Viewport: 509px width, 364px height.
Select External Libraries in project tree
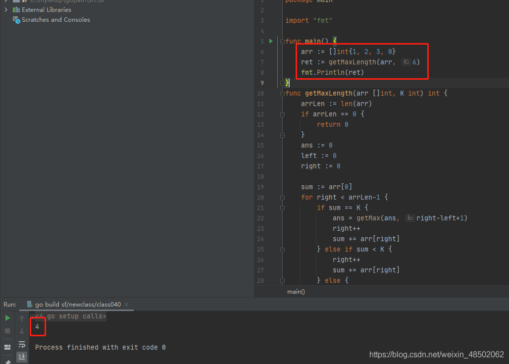pos(47,10)
